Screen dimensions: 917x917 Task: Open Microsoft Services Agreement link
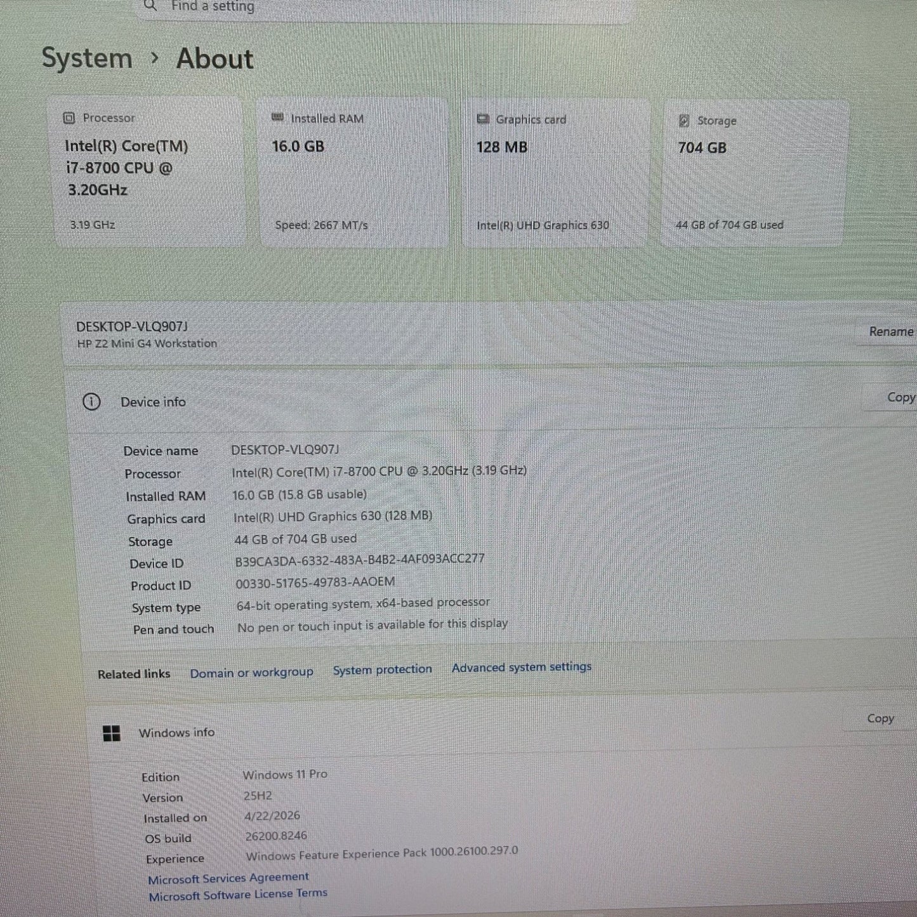coord(228,878)
